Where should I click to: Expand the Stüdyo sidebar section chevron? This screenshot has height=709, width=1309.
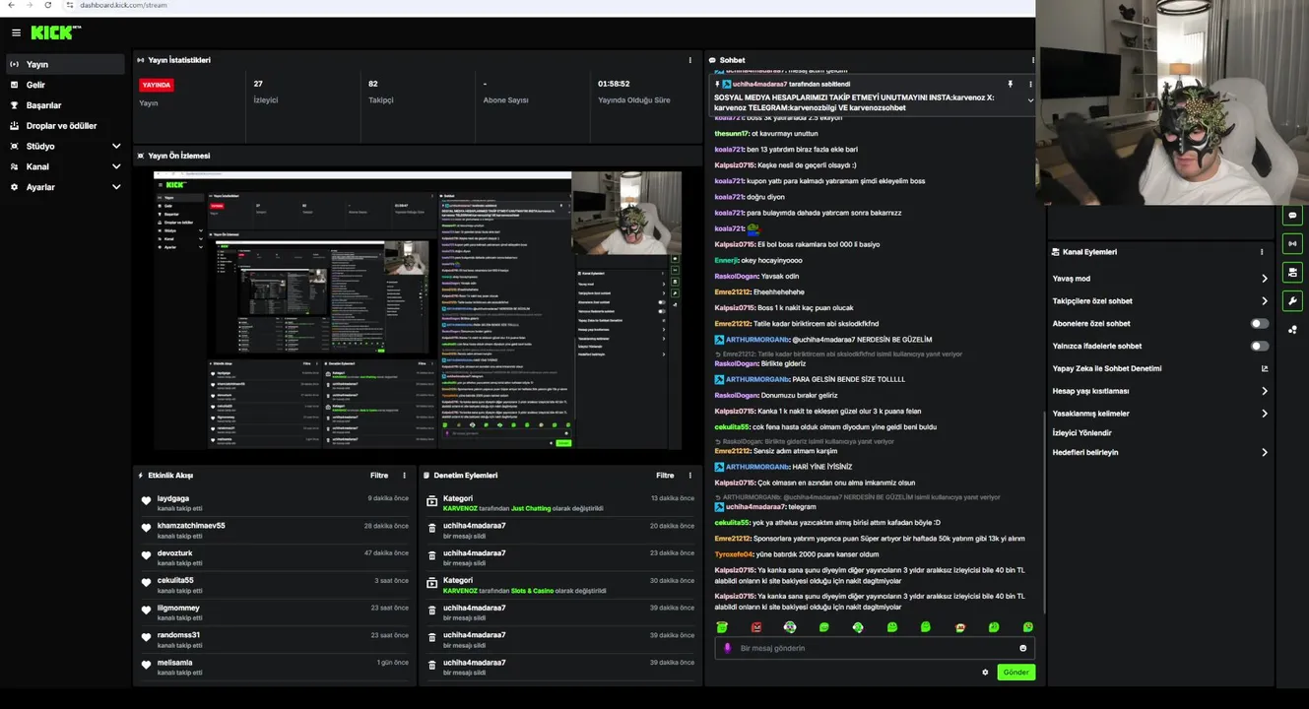pyautogui.click(x=116, y=146)
